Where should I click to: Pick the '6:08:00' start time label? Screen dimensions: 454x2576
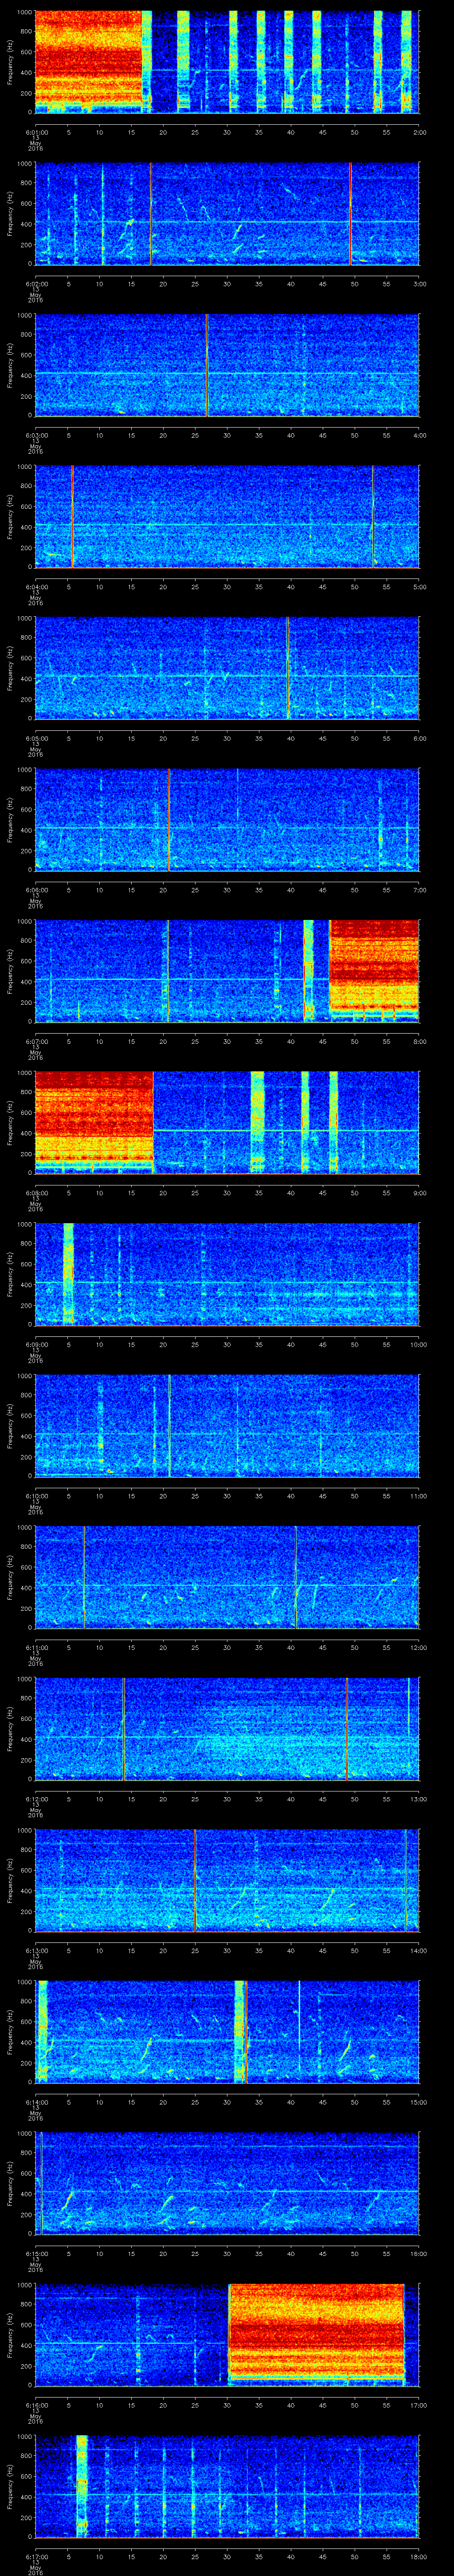click(36, 1193)
